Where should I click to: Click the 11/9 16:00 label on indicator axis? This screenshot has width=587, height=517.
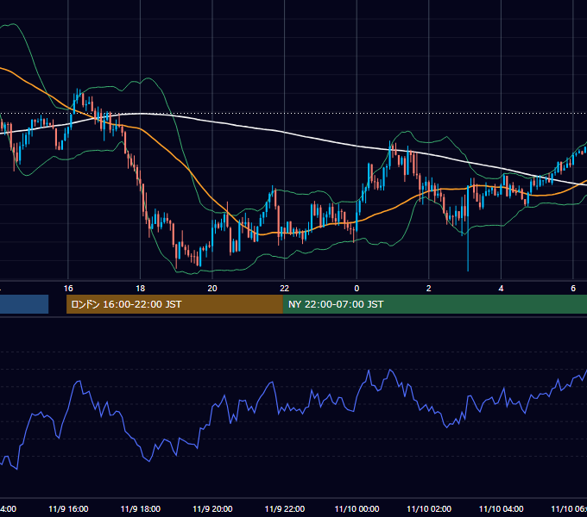pyautogui.click(x=68, y=508)
